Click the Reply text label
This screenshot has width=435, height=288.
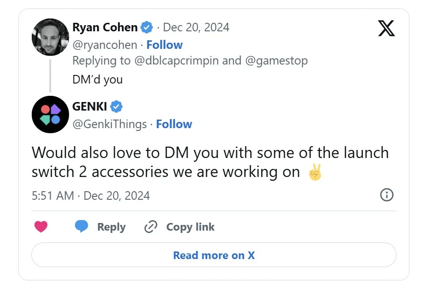tap(111, 227)
